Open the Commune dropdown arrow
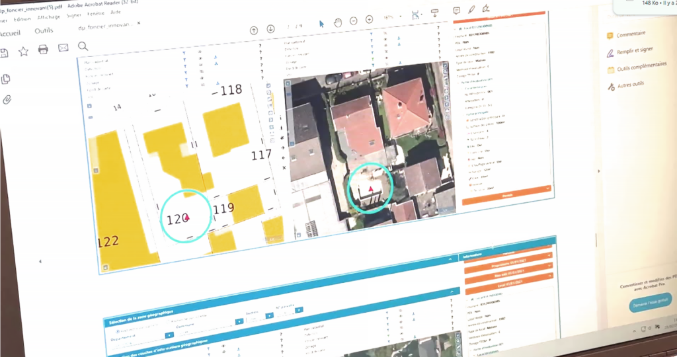Screen dimensions: 677x357 239,321
